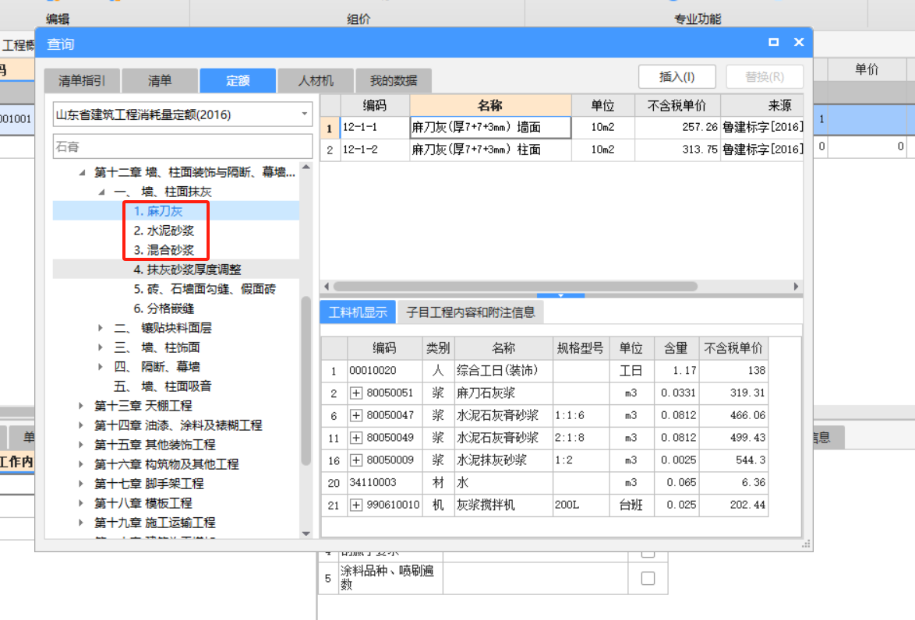The image size is (915, 620).
Task: Click the tree vertical scrollbar thumb
Action: (306, 380)
